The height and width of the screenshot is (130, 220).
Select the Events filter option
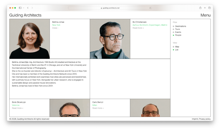[174, 32]
